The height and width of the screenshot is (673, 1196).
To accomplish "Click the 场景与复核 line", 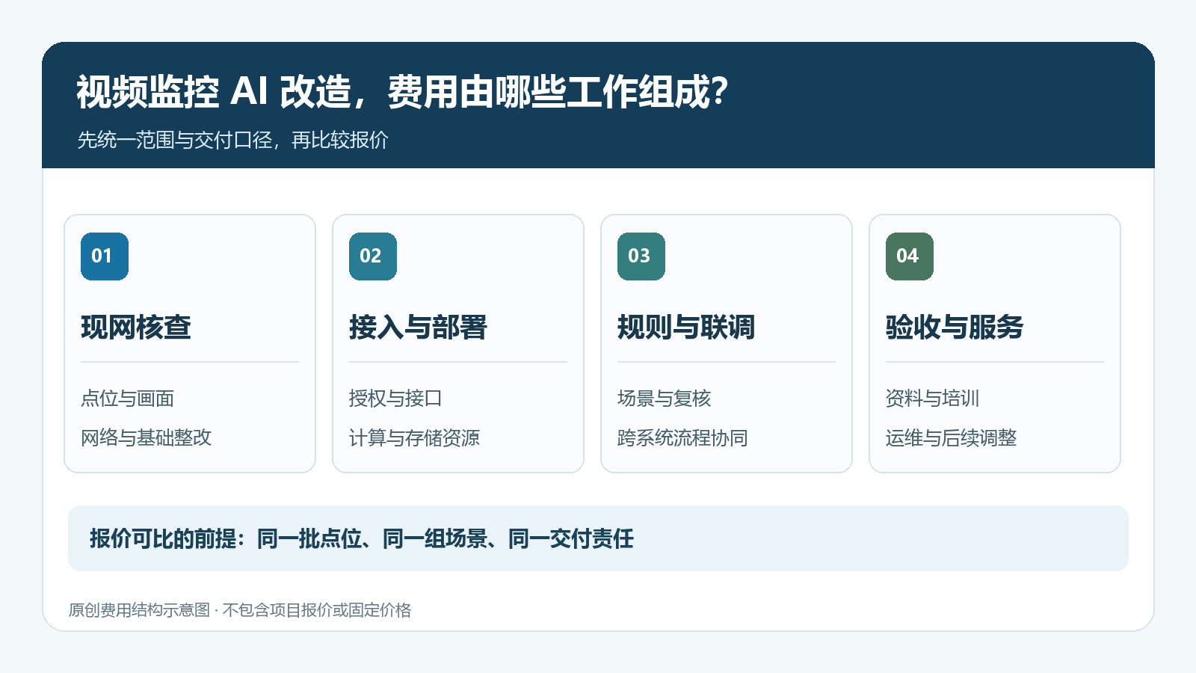I will point(664,399).
